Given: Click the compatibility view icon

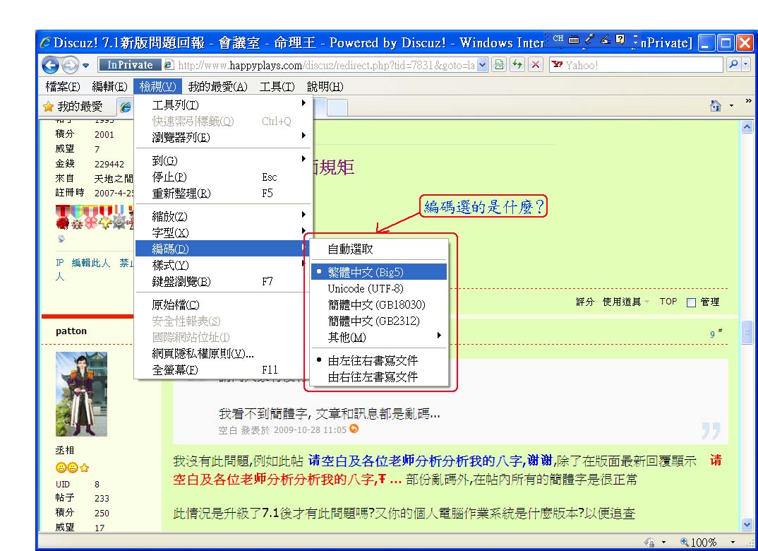Looking at the screenshot, I should (x=500, y=65).
